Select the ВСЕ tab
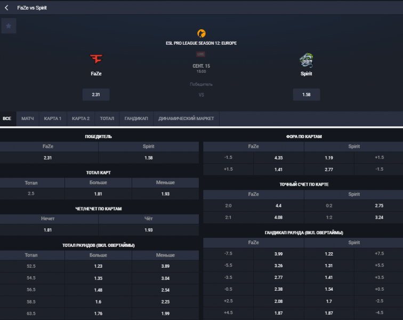Screen dimensions: 403x320 (x=7, y=118)
